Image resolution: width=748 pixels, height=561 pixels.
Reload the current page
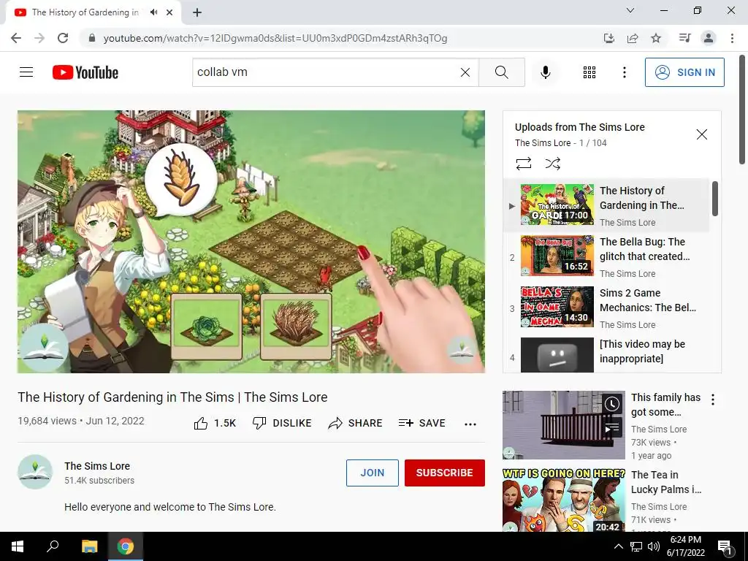point(63,38)
